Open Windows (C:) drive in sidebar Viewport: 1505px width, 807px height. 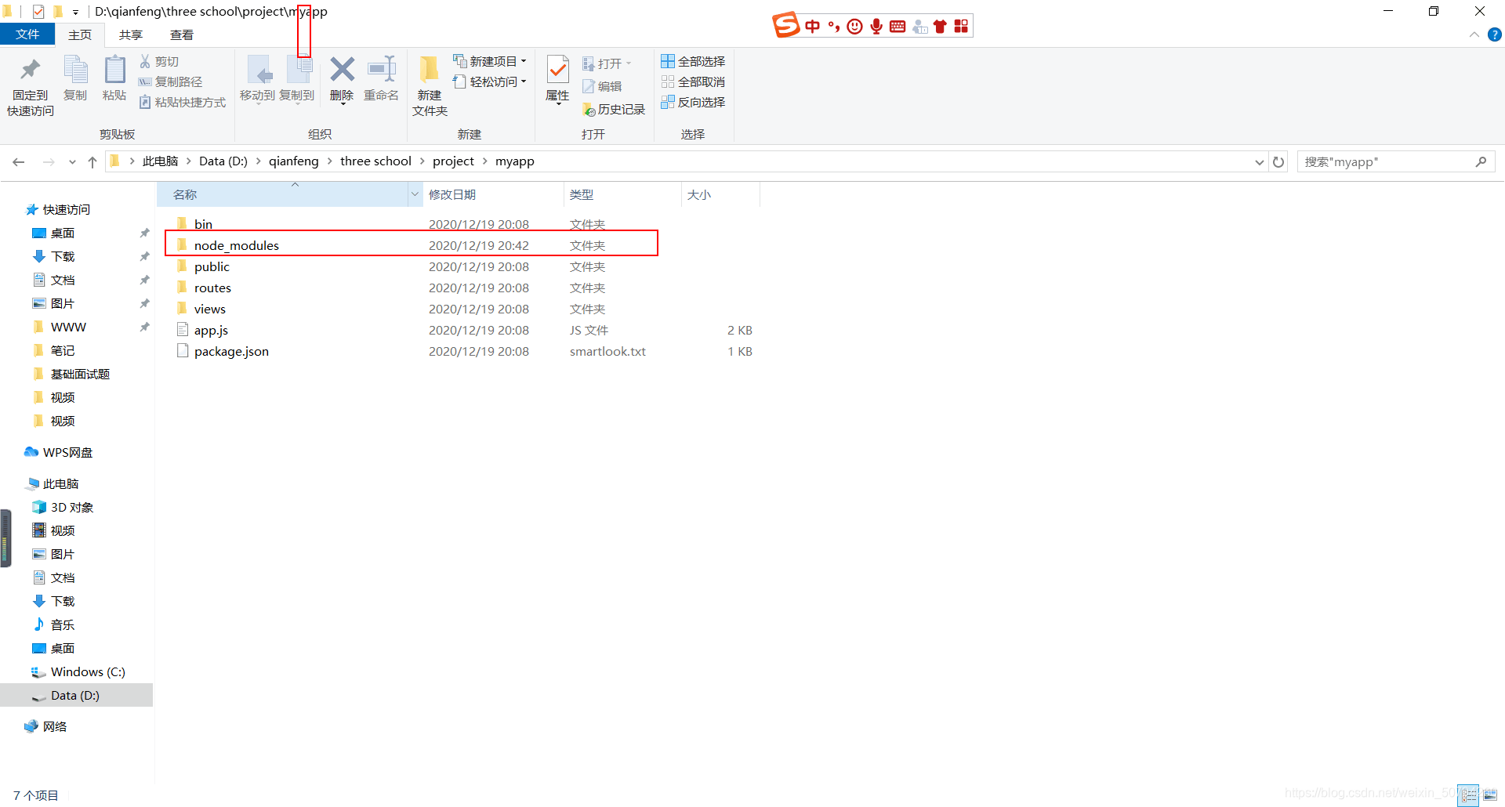pyautogui.click(x=88, y=672)
